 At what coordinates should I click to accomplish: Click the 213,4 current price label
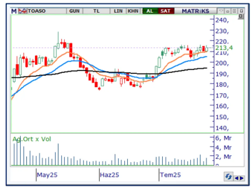click(x=224, y=48)
